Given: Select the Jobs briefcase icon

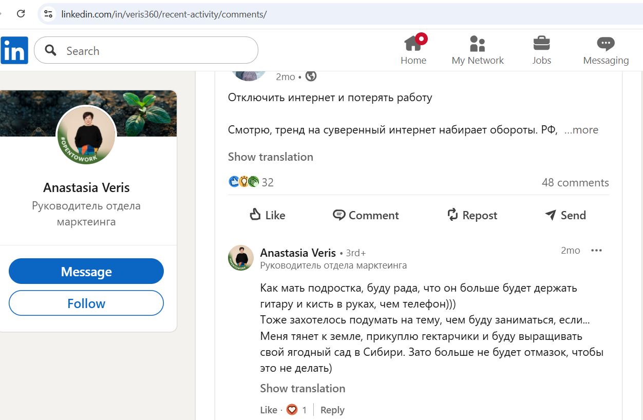Looking at the screenshot, I should pyautogui.click(x=541, y=44).
